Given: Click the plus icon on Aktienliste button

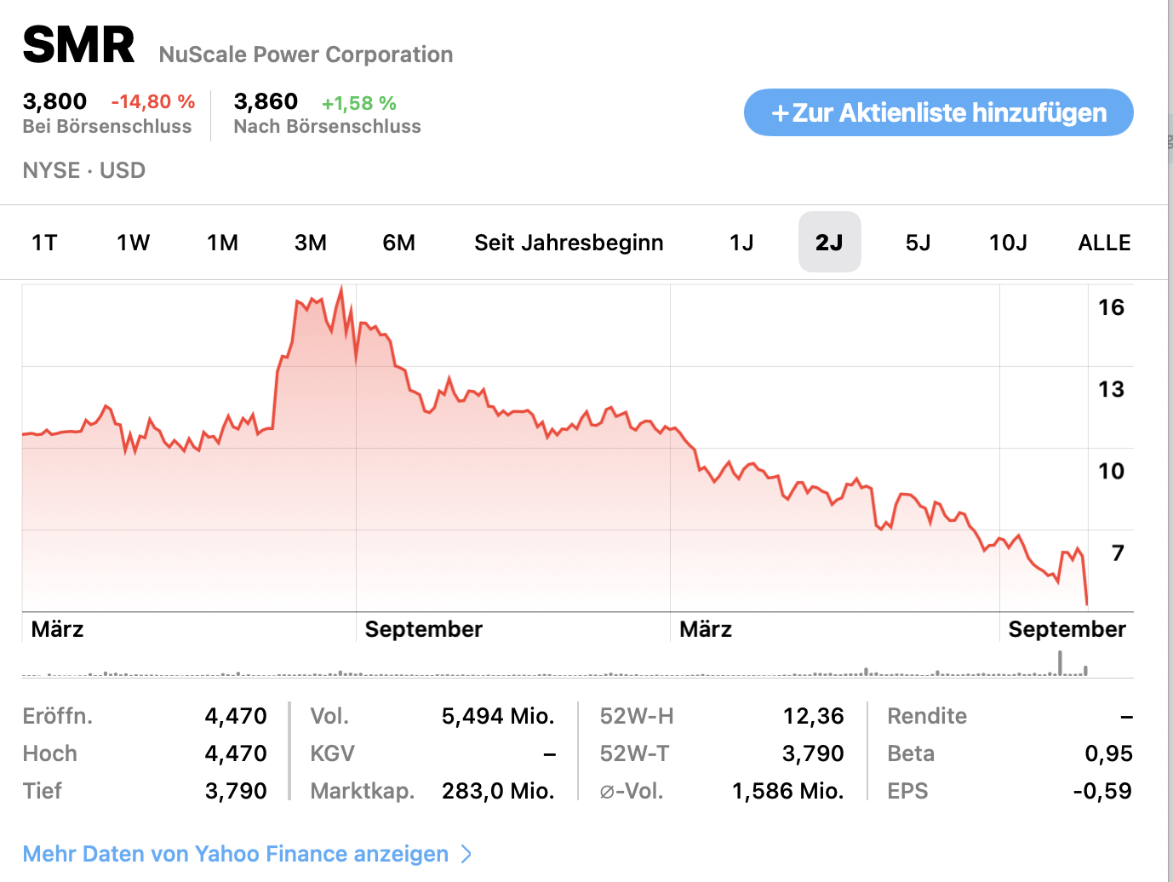Looking at the screenshot, I should click(x=780, y=113).
